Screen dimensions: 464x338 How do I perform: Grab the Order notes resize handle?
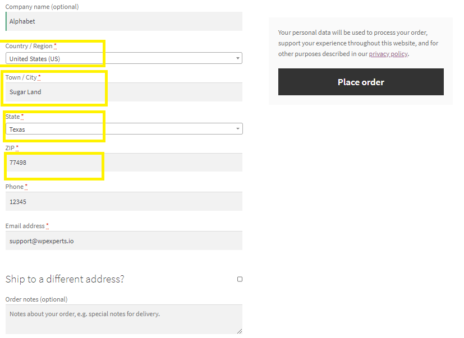coord(240,331)
